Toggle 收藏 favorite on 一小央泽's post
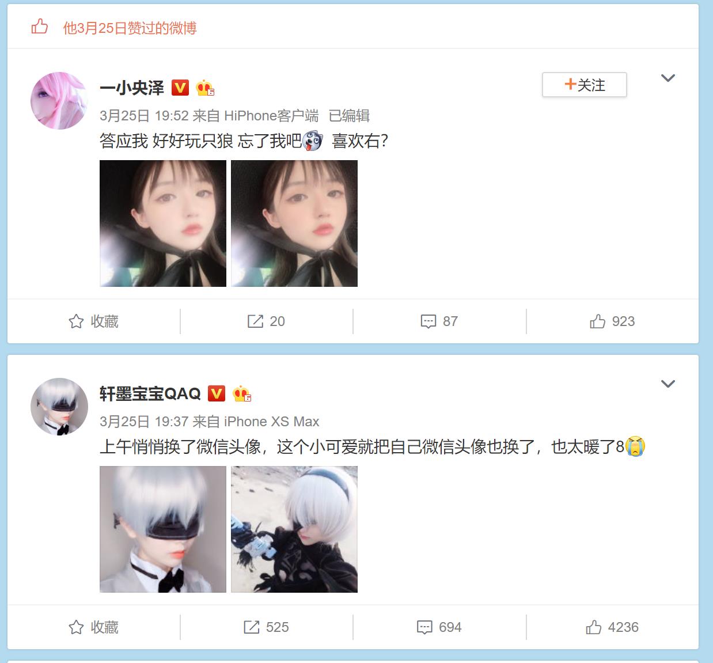This screenshot has height=663, width=713. 93,321
